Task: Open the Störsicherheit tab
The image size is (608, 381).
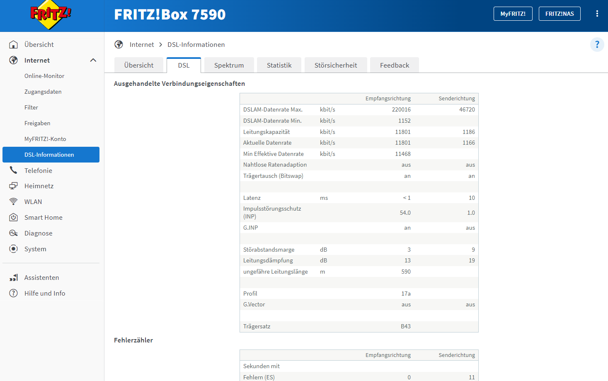Action: tap(336, 65)
